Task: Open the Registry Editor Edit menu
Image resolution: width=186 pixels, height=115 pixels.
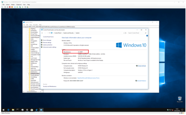Action: tap(27, 25)
